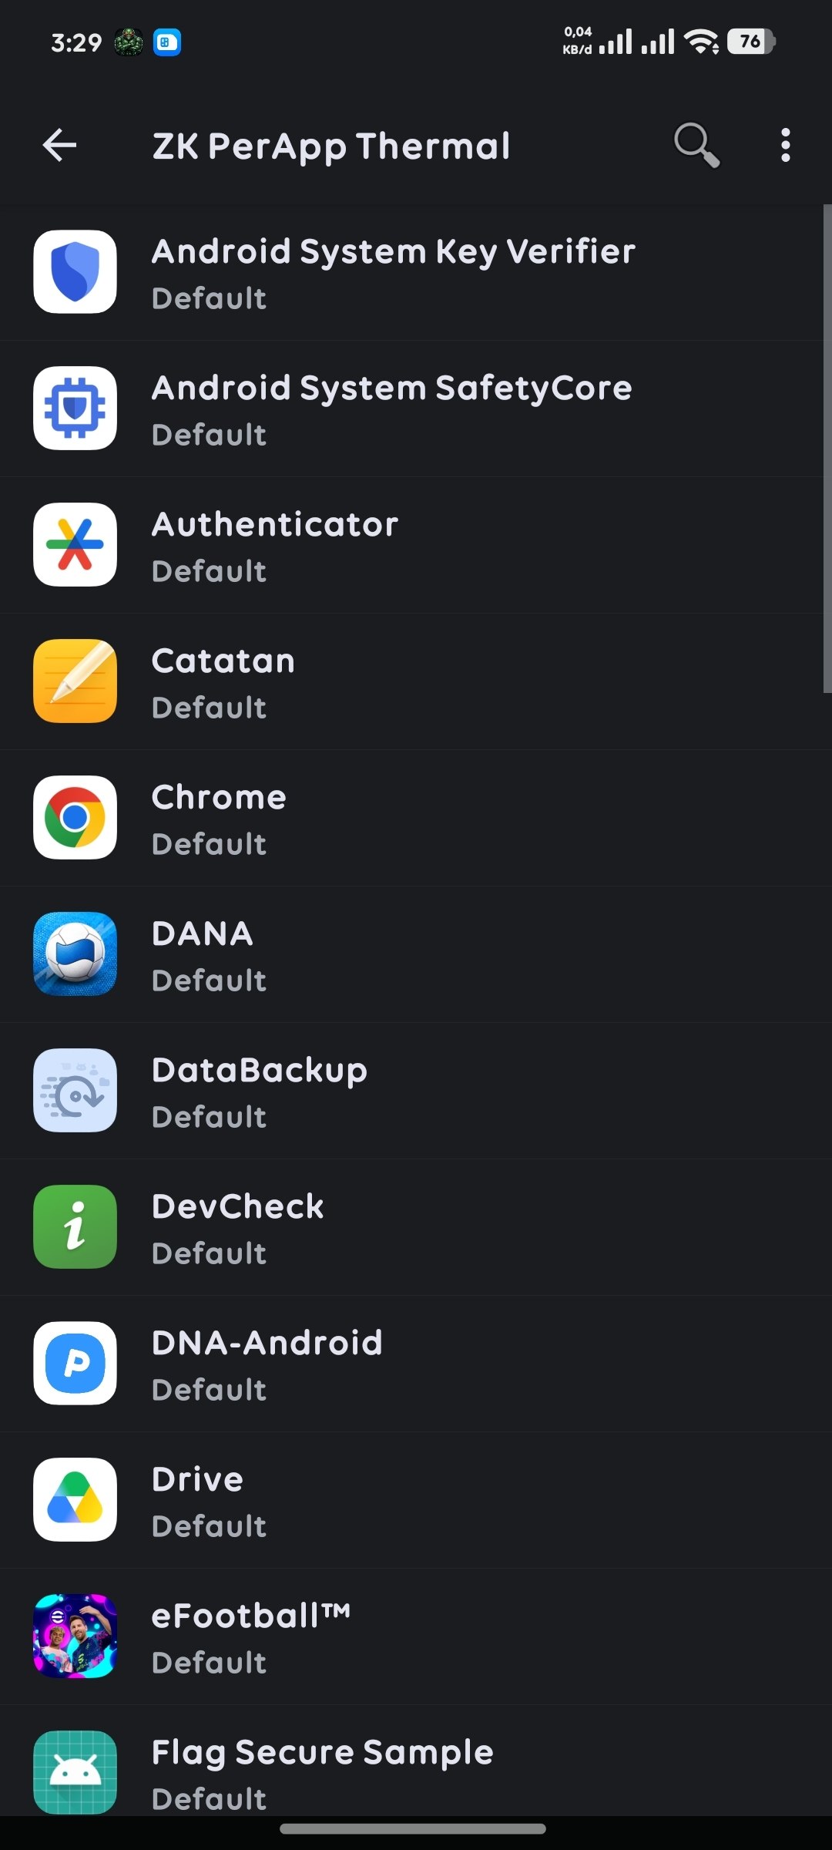This screenshot has height=1850, width=832.
Task: Tap the battery indicator in the status bar
Action: [x=751, y=42]
